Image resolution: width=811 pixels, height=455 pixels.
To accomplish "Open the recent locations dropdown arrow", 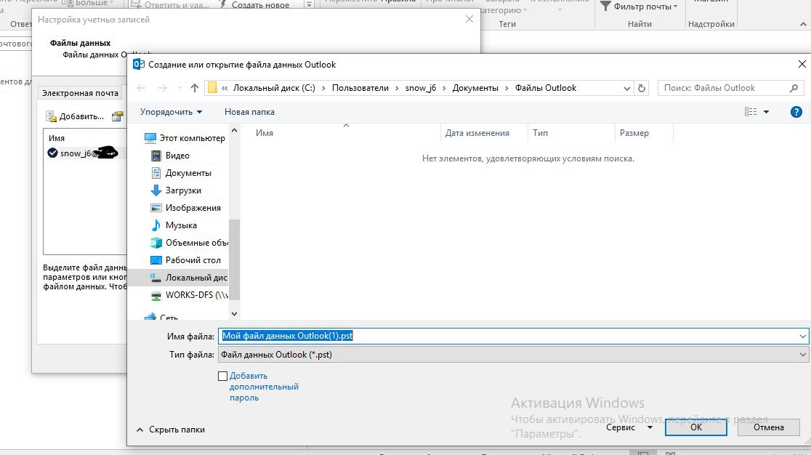I will click(x=179, y=88).
